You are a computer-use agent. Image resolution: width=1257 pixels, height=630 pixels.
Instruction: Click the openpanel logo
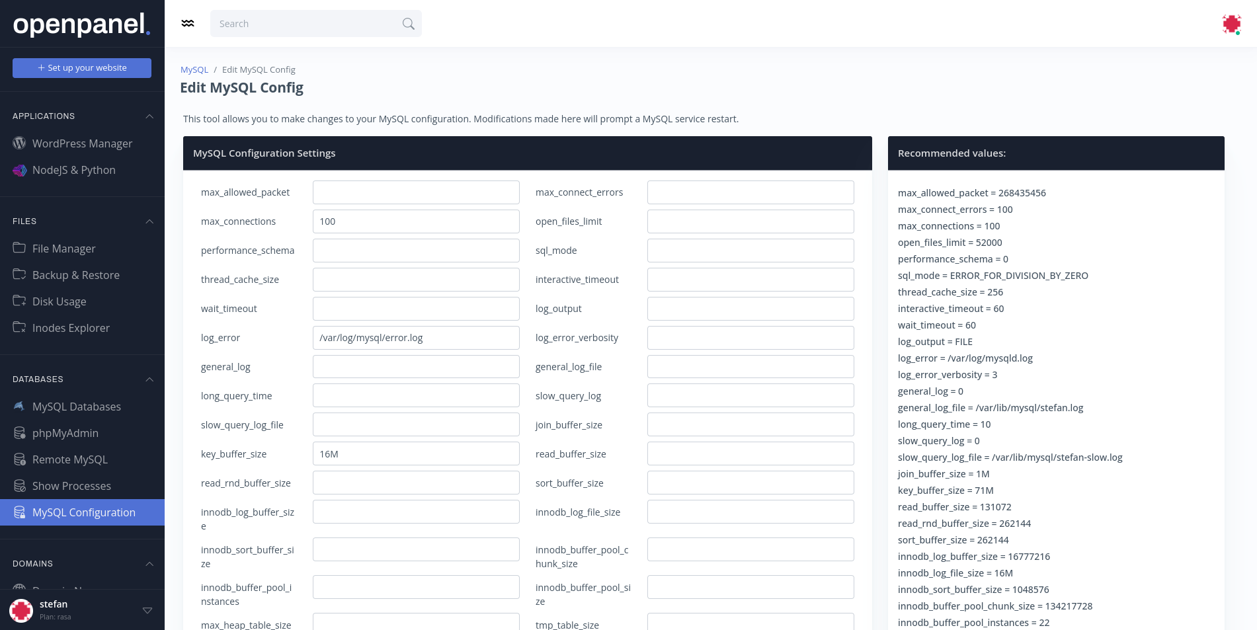click(x=82, y=24)
